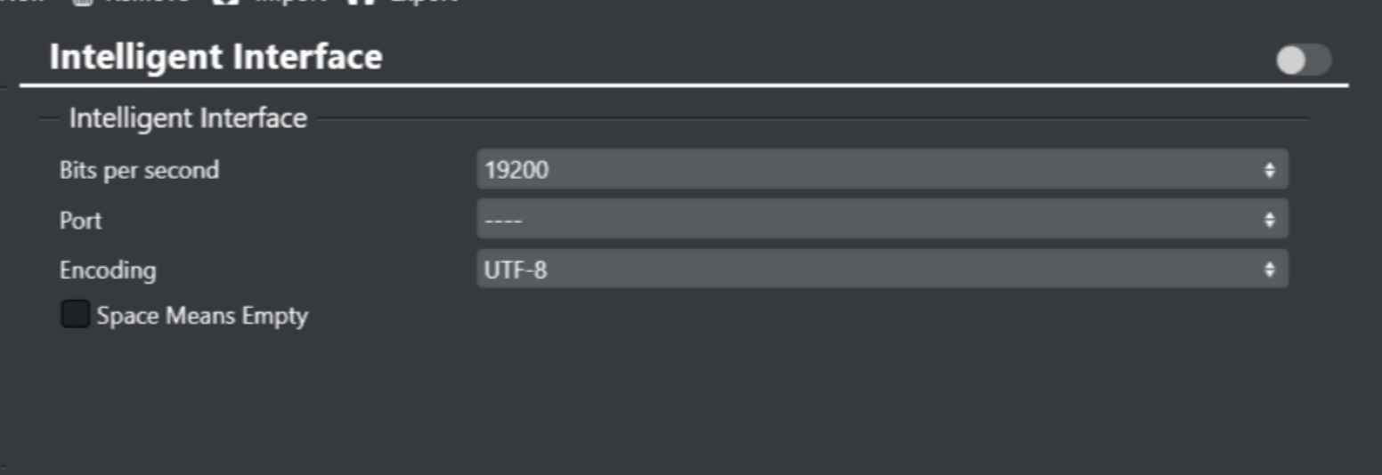The width and height of the screenshot is (1382, 475).
Task: Click the arrows icon on Bits per second field
Action: point(1269,169)
